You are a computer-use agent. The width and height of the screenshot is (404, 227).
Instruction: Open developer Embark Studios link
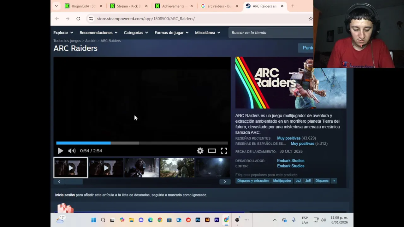(x=291, y=160)
